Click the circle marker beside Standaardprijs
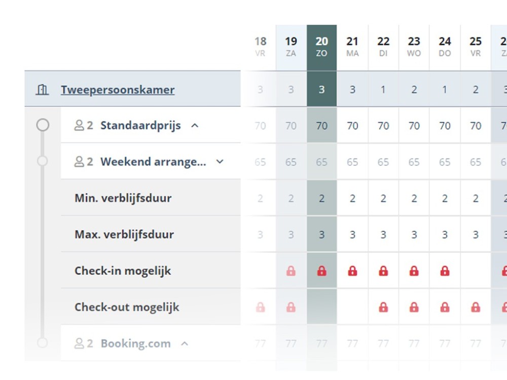This screenshot has width=507, height=380. click(x=43, y=125)
